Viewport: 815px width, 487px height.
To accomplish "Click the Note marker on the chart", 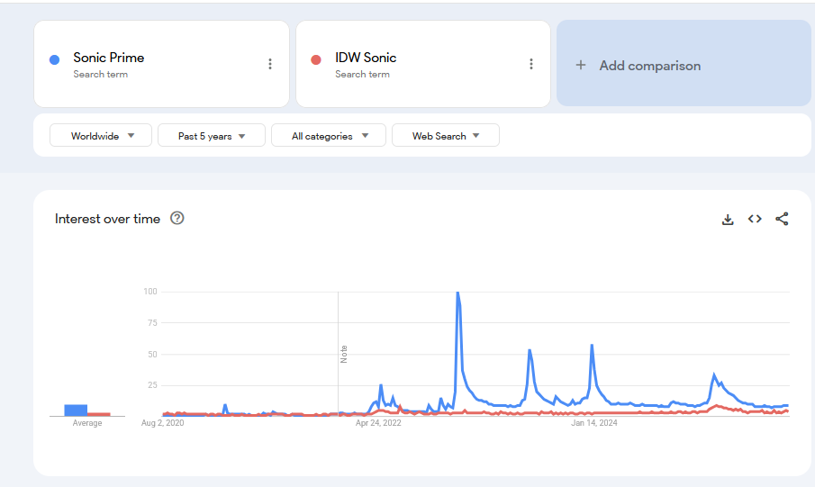I will [344, 354].
